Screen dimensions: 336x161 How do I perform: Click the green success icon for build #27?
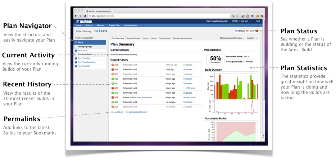point(113,102)
